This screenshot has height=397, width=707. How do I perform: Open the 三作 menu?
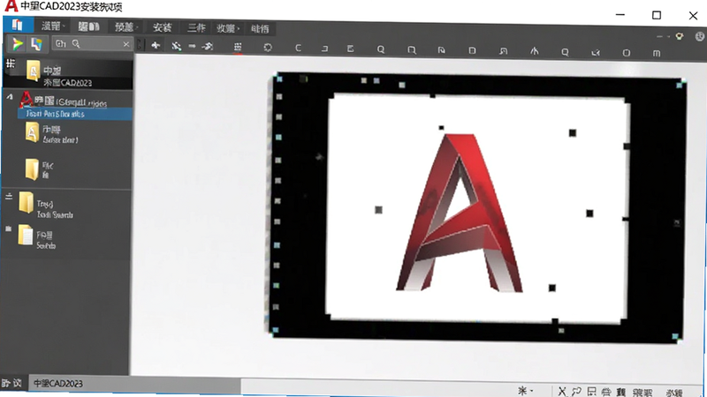(x=196, y=28)
